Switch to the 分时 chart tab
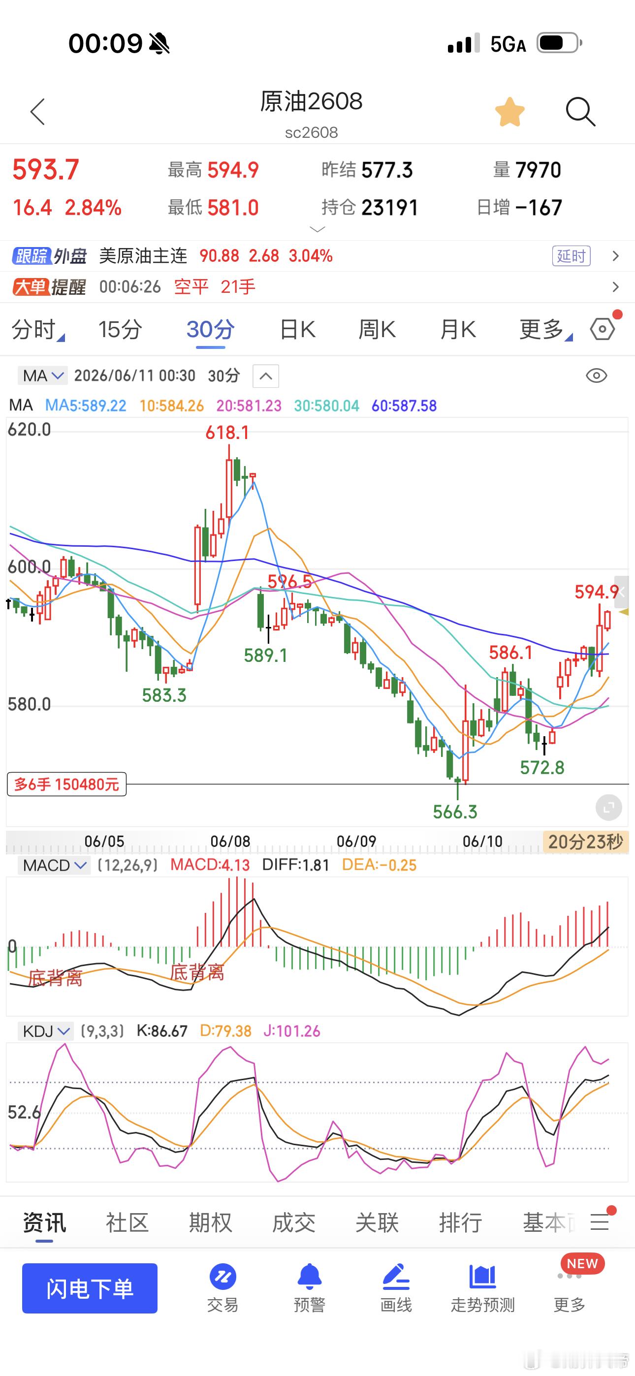 point(37,330)
